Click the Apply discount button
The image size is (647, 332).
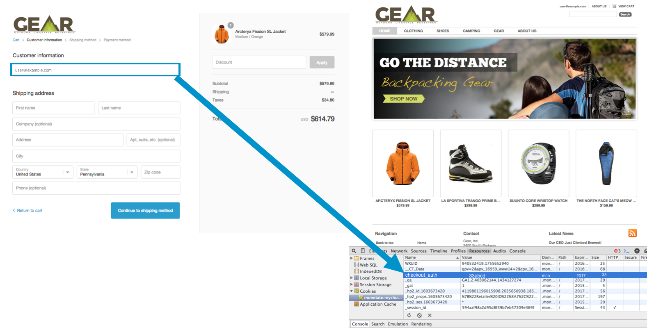coord(322,62)
